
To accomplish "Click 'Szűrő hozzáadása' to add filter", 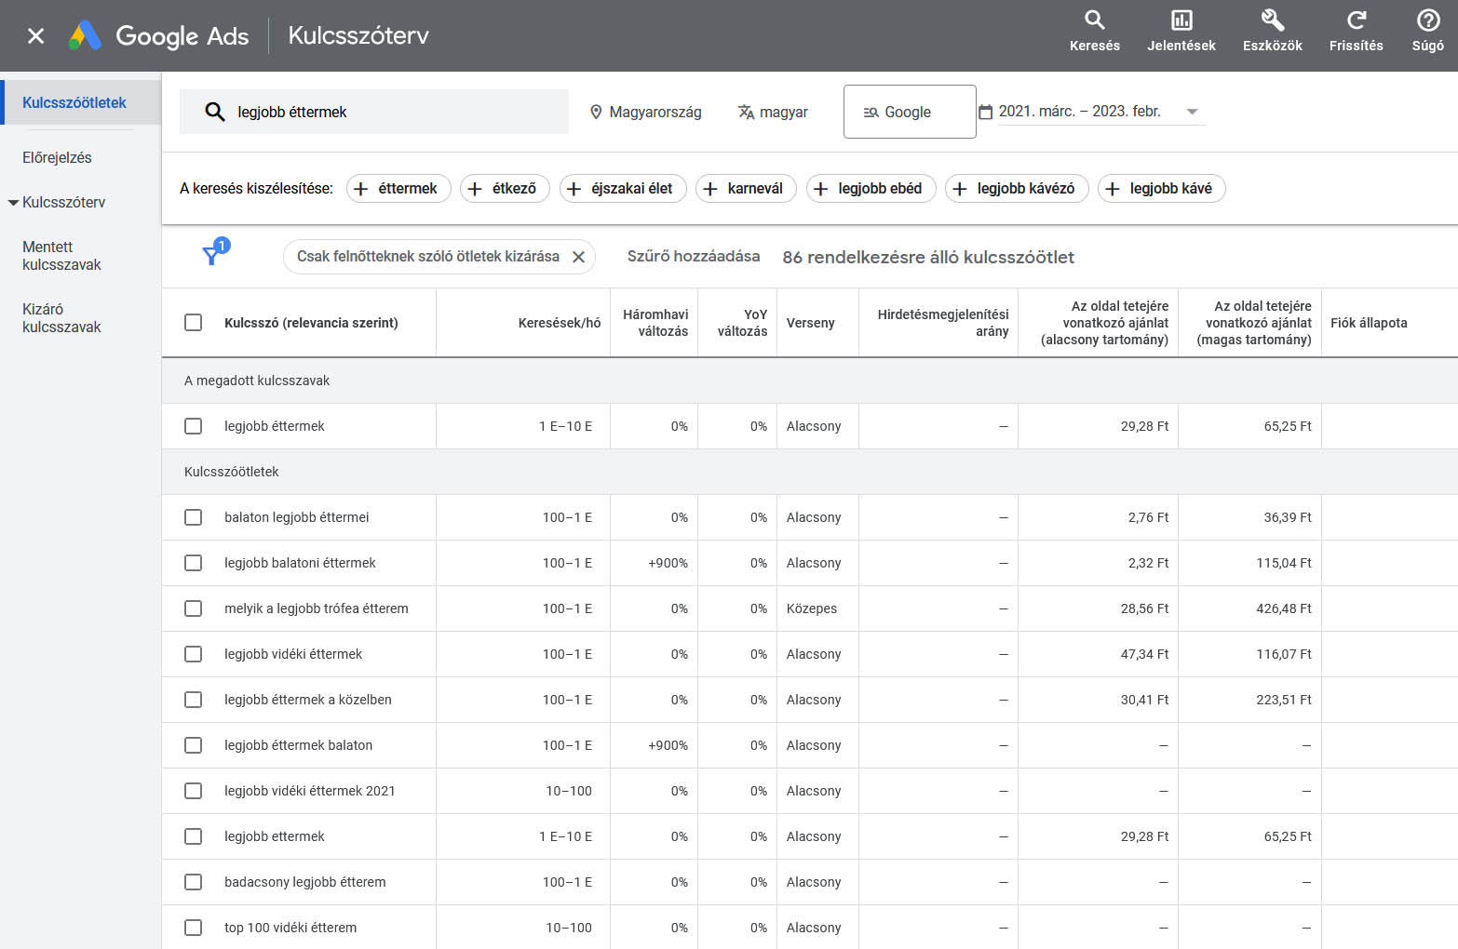I will click(x=693, y=257).
